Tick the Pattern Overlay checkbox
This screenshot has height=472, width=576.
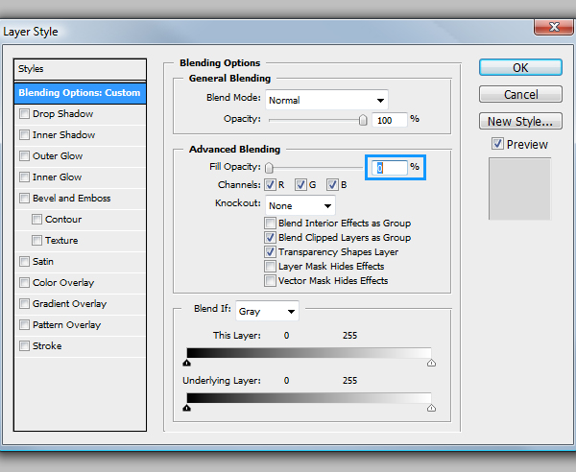pyautogui.click(x=24, y=325)
